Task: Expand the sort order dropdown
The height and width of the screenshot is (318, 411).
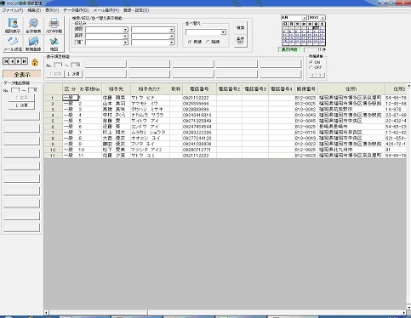Action: 223,32
